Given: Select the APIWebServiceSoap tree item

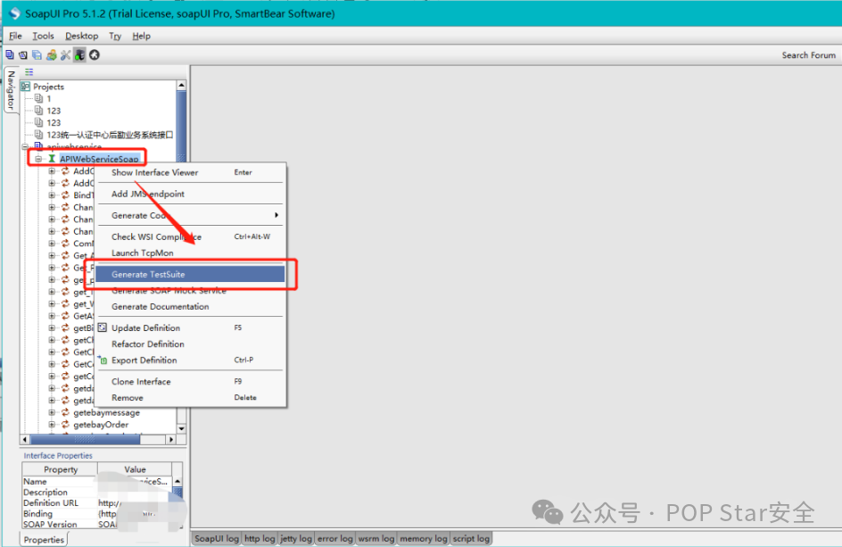Looking at the screenshot, I should tap(99, 159).
